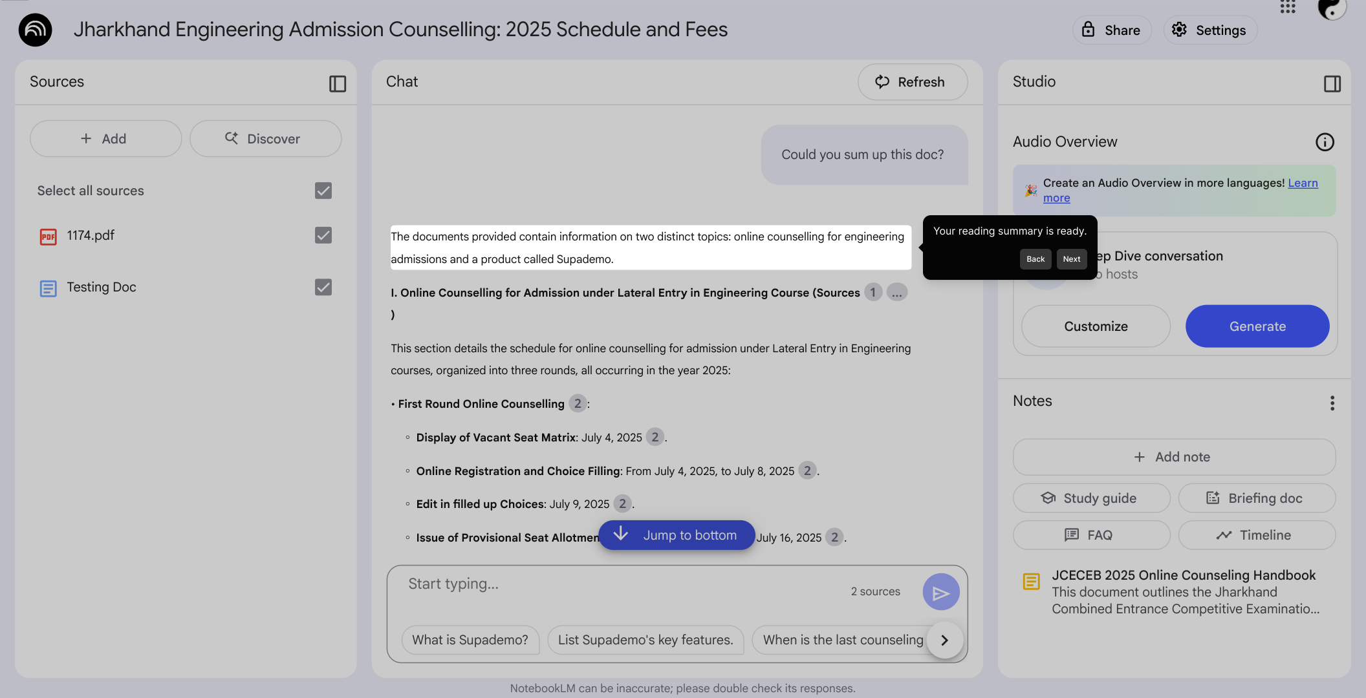
Task: Open notebook Settings
Action: [x=1211, y=30]
